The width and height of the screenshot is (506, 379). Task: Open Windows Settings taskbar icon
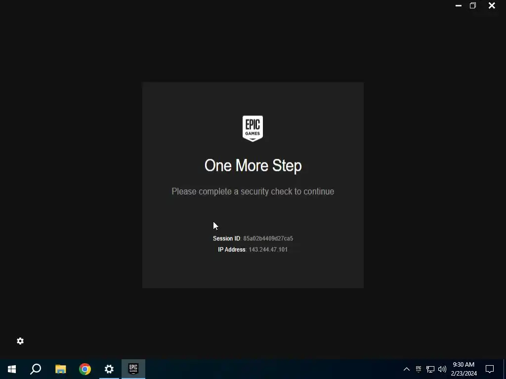109,369
